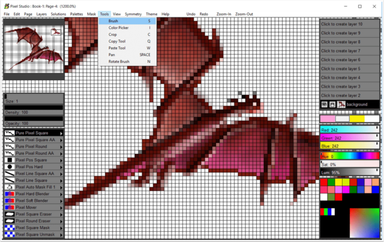The height and width of the screenshot is (242, 384).
Task: Activate the Pixel Mover brush icon
Action: coord(10,207)
